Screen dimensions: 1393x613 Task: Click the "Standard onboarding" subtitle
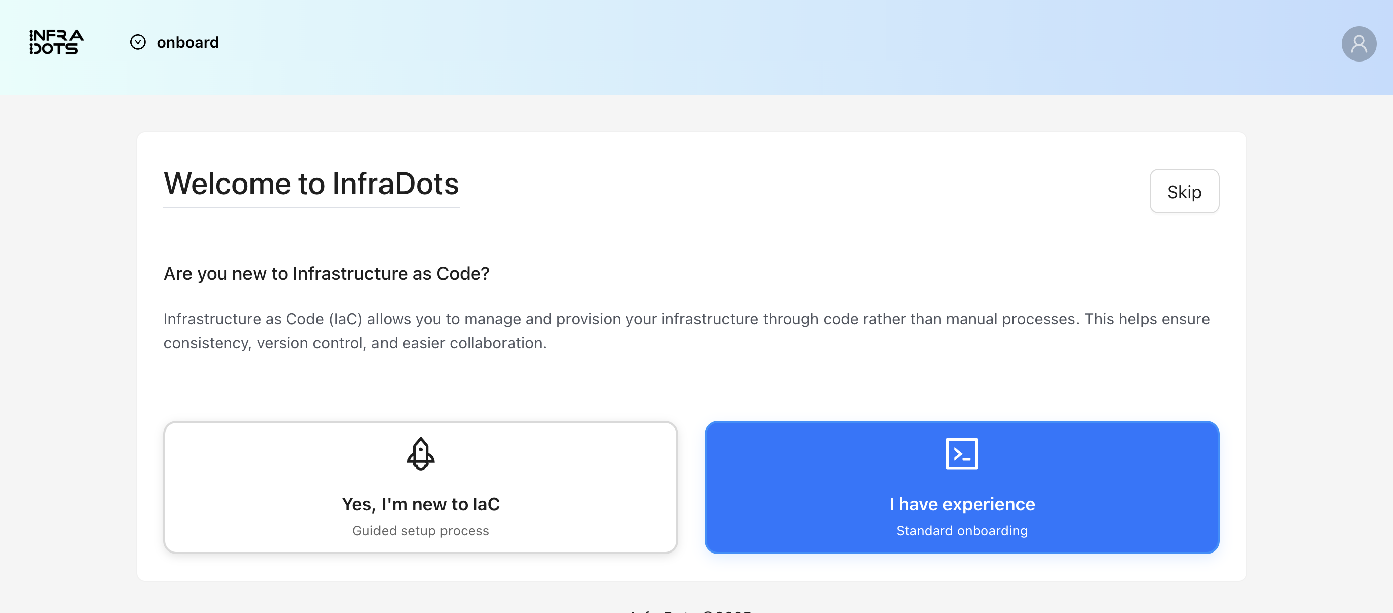(962, 531)
